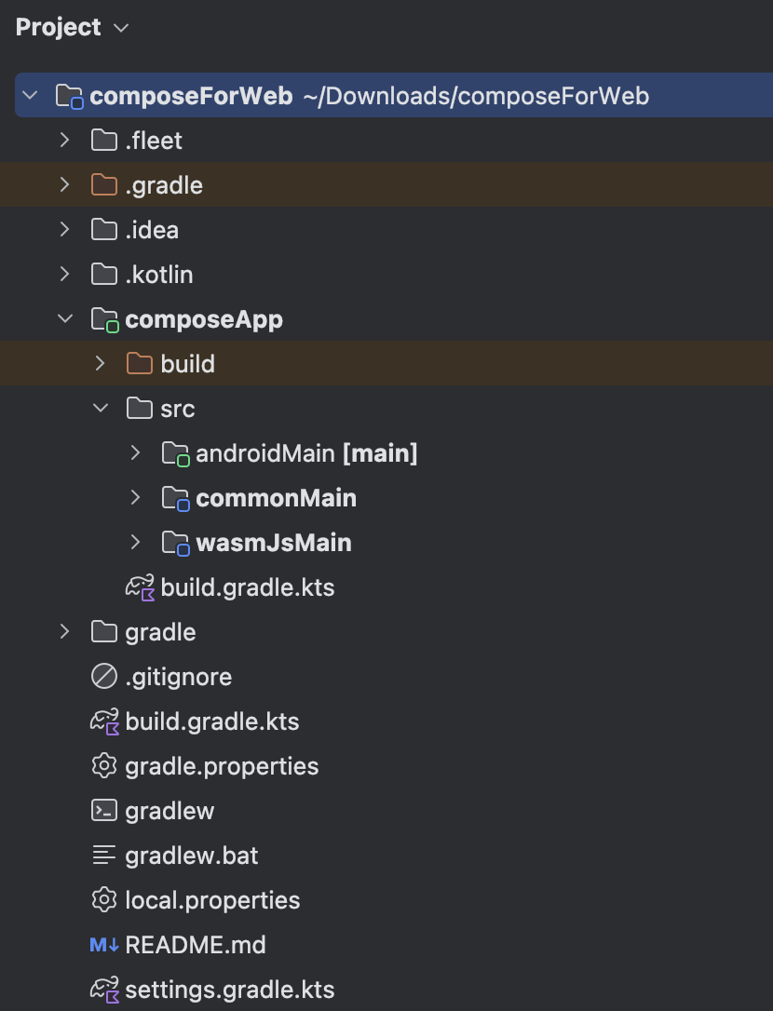Click the gradlew terminal script icon
The width and height of the screenshot is (773, 1011).
(104, 811)
